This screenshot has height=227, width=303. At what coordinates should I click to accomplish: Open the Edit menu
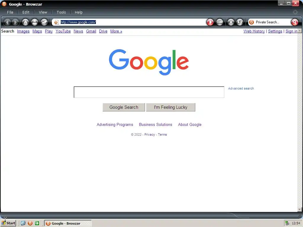(x=26, y=12)
